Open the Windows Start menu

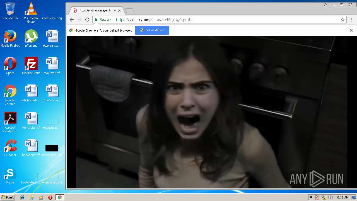pos(8,197)
